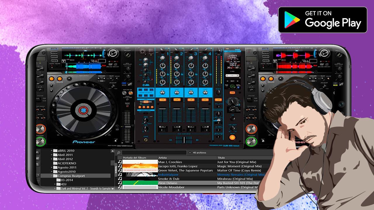This screenshot has width=374, height=210.
Task: Click the music note icon beside Jacopo Iotti
Action: tap(120, 166)
